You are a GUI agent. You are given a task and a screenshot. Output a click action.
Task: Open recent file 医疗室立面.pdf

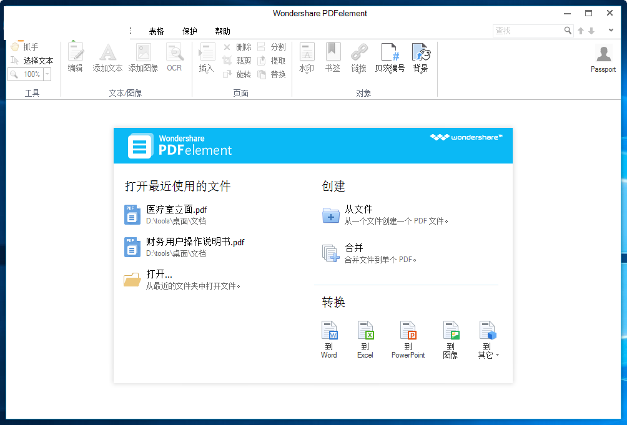(x=166, y=215)
